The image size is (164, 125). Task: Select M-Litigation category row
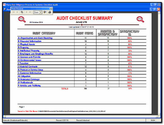[82, 76]
